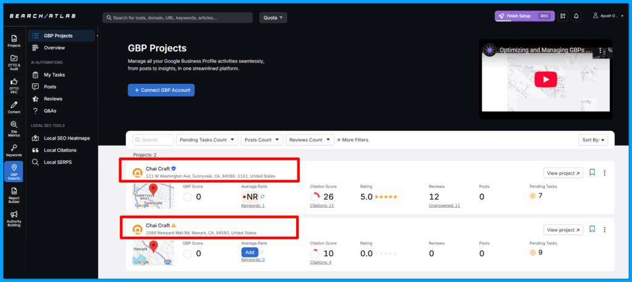The image size is (632, 282).
Task: Expand Reviews Count filter
Action: [310, 140]
